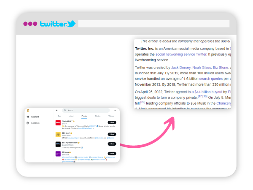253x190 pixels.
Task: Go back with the left arrow icon
Action: pyautogui.click(x=57, y=110)
